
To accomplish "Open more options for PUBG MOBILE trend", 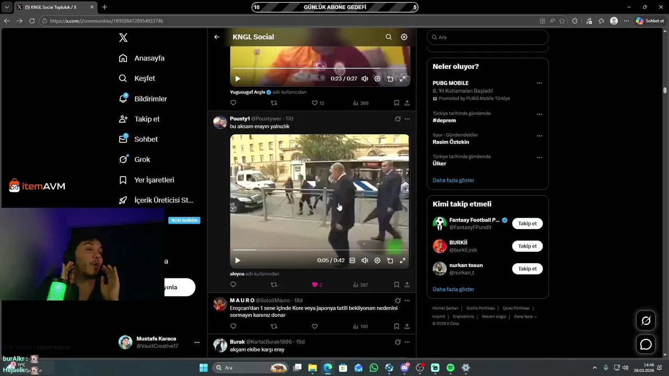I will (x=539, y=83).
